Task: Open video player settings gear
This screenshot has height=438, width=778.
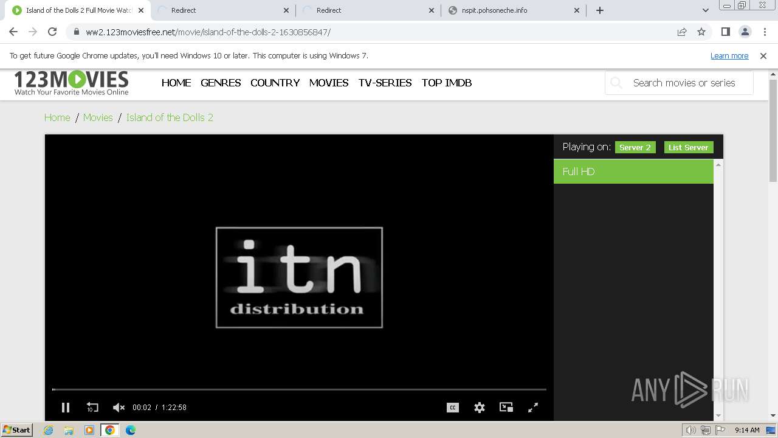Action: pos(480,408)
